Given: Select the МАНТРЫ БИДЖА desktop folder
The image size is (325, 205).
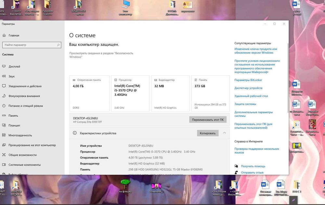Looking at the screenshot, I should point(16,188).
